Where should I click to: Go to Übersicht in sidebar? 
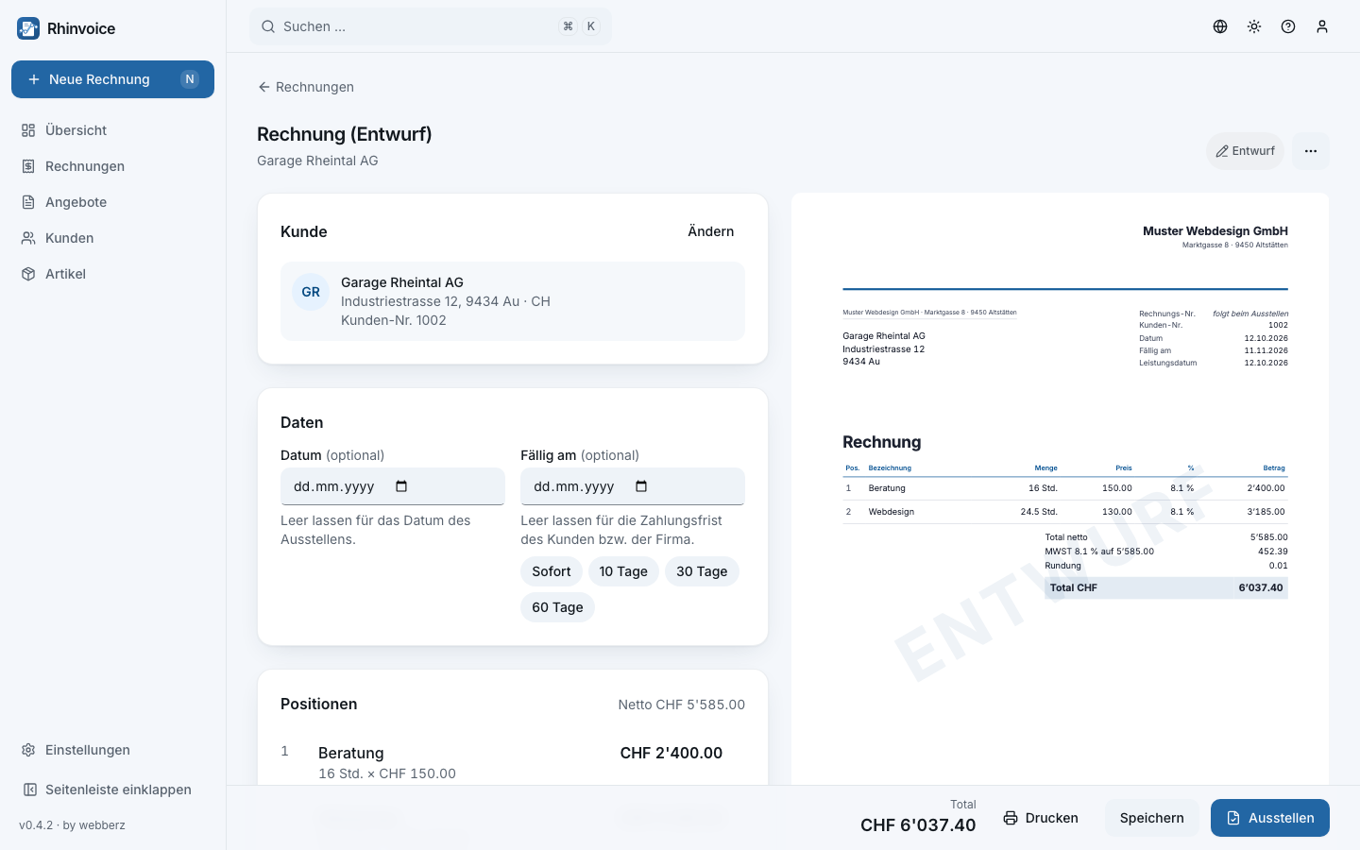112,130
